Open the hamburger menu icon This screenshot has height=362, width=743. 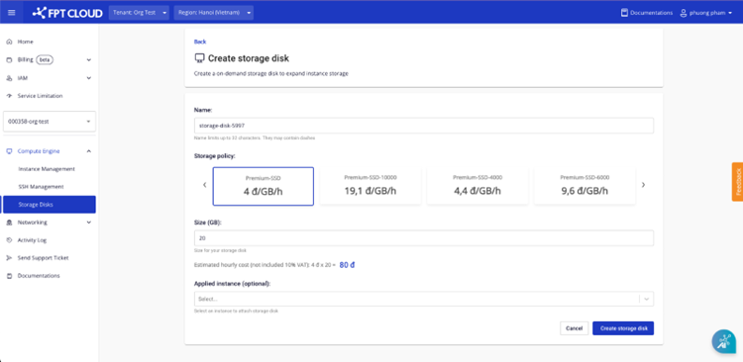click(12, 13)
